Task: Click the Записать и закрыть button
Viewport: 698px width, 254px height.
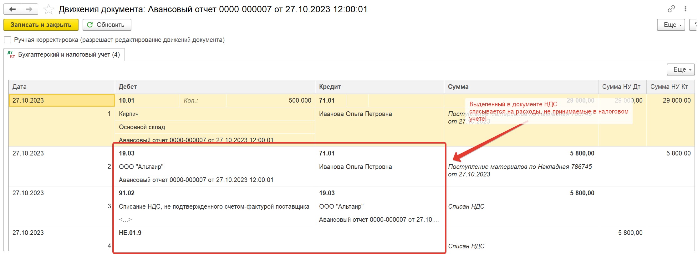Action: click(x=41, y=25)
